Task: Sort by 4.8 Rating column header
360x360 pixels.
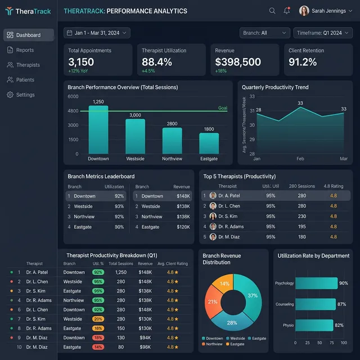Action: click(x=334, y=186)
